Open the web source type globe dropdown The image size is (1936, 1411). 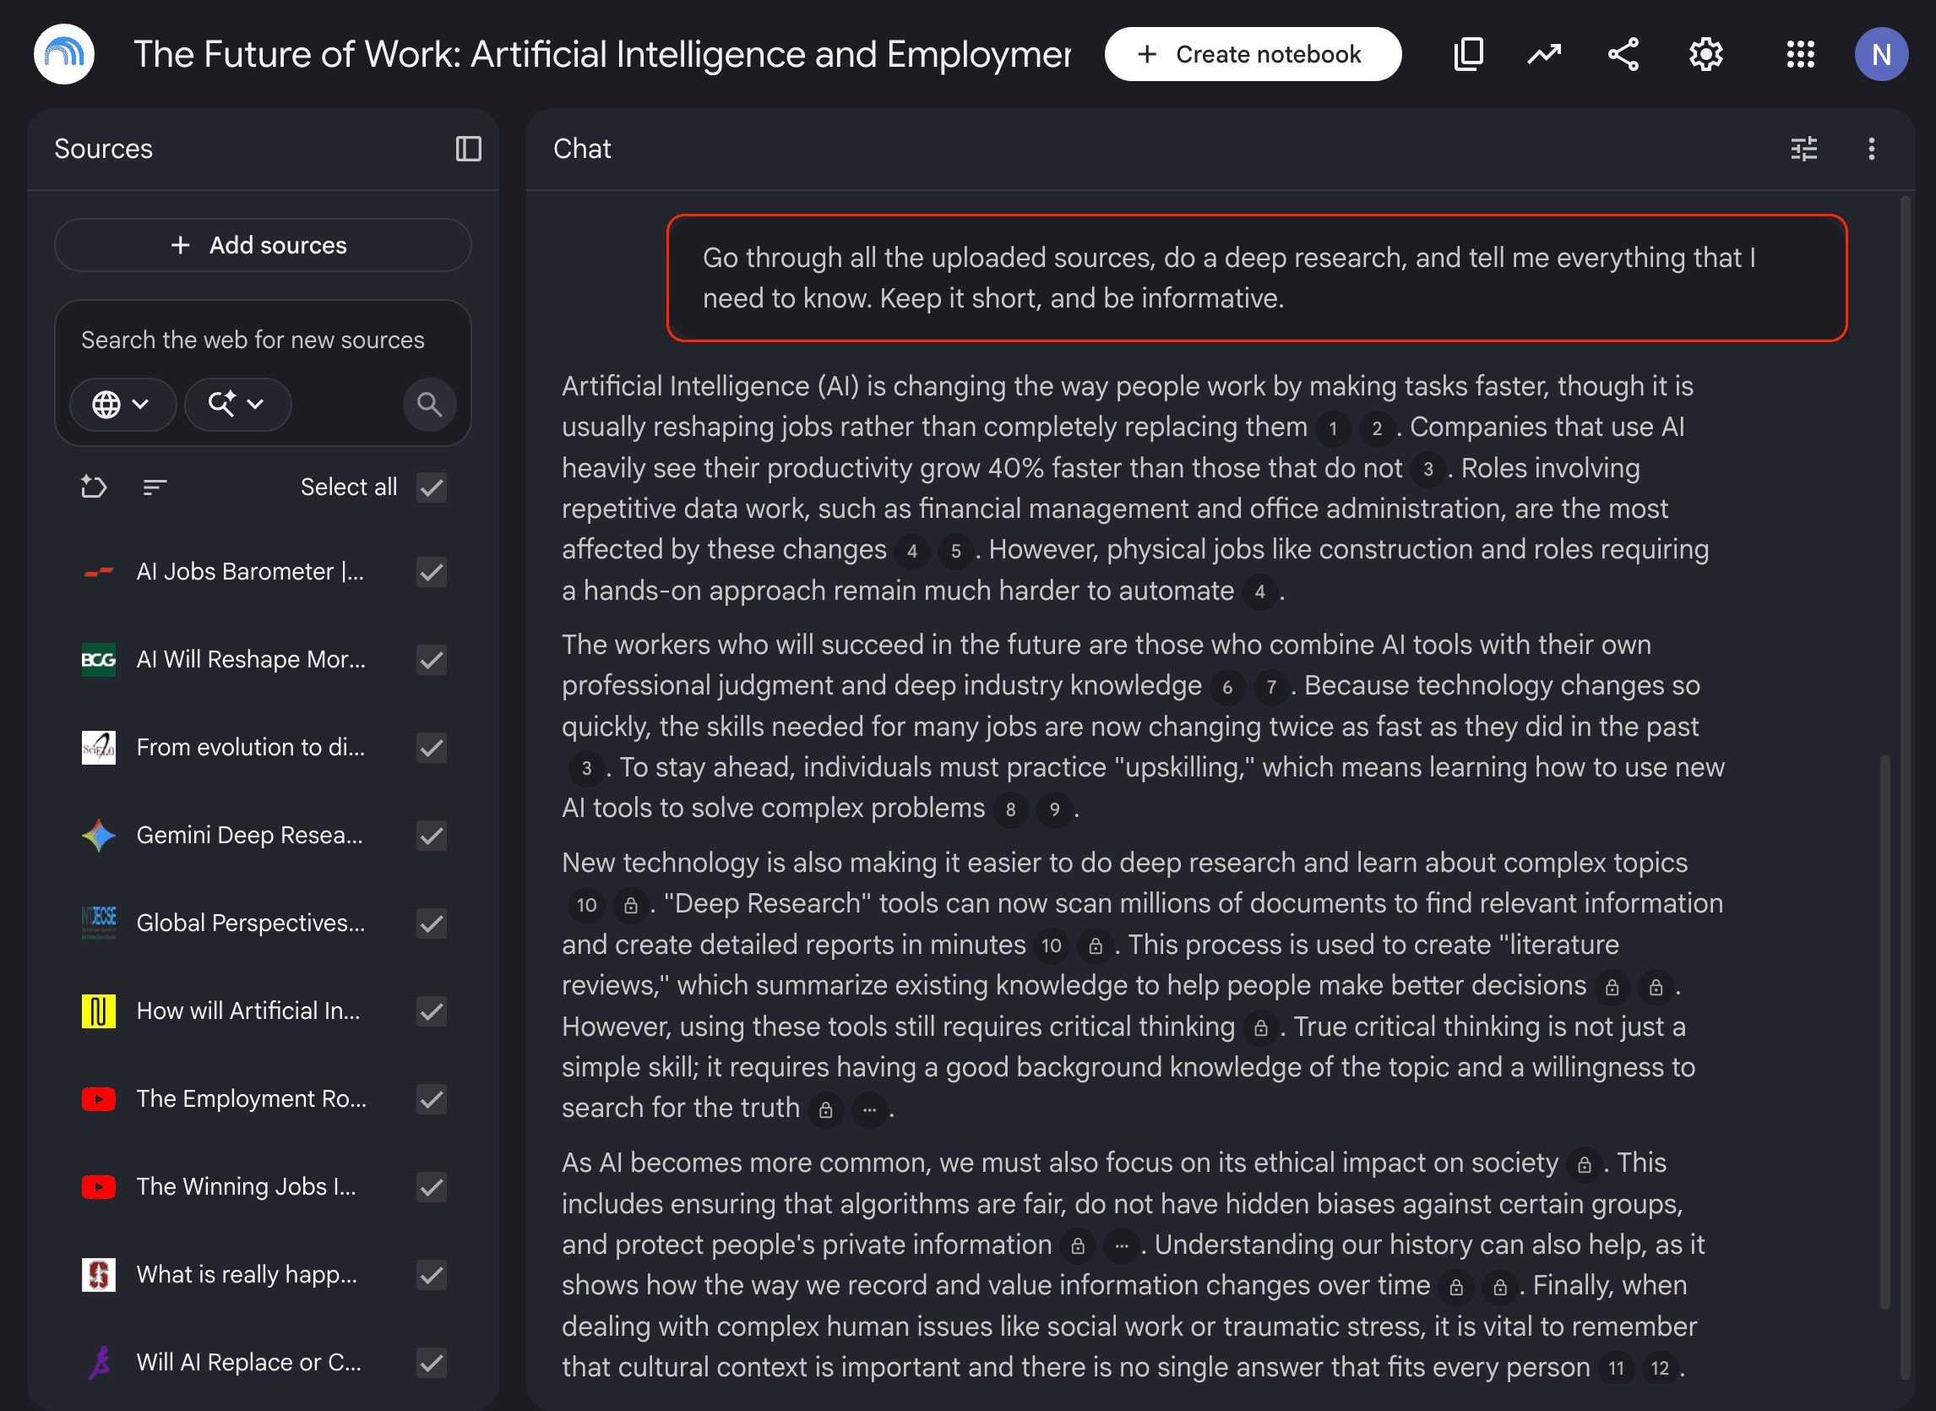click(122, 404)
